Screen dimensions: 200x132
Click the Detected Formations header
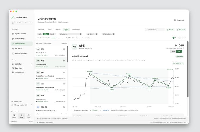click(44, 43)
